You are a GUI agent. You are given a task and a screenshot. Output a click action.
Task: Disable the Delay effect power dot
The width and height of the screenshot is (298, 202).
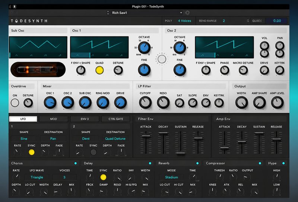point(150,163)
